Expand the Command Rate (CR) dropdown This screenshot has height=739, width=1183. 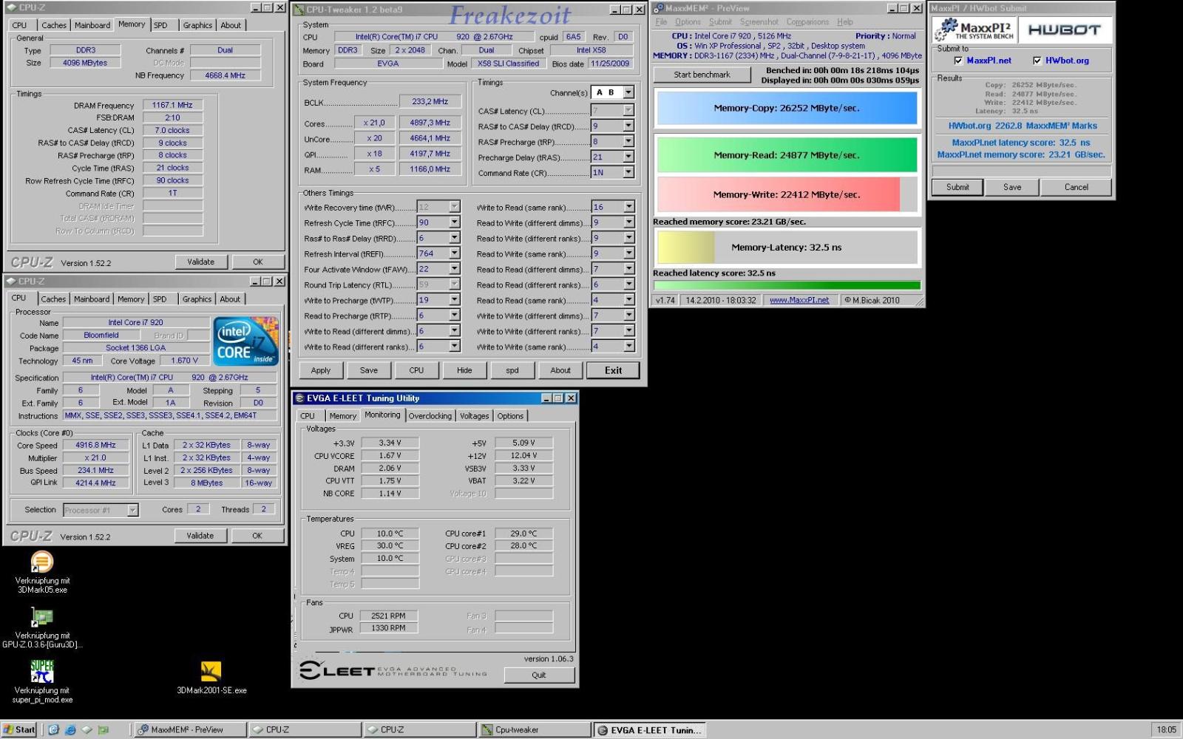coord(628,173)
